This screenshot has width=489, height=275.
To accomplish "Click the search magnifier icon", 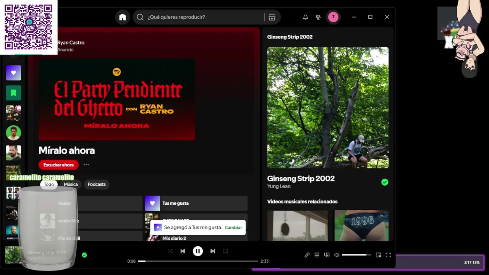I will (x=140, y=17).
